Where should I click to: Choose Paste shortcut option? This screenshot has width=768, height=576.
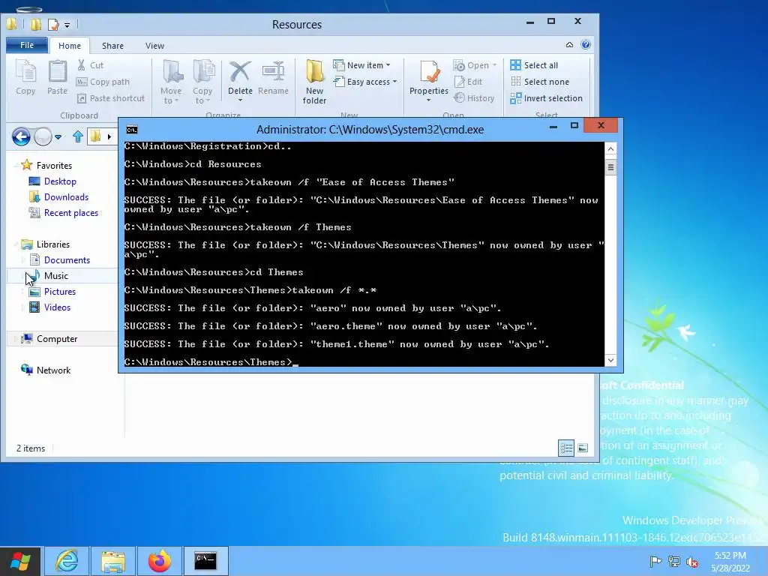point(111,98)
